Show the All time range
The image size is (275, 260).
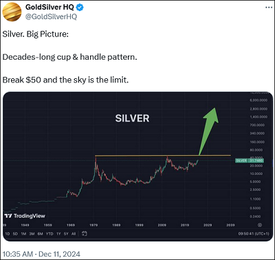(x=74, y=234)
